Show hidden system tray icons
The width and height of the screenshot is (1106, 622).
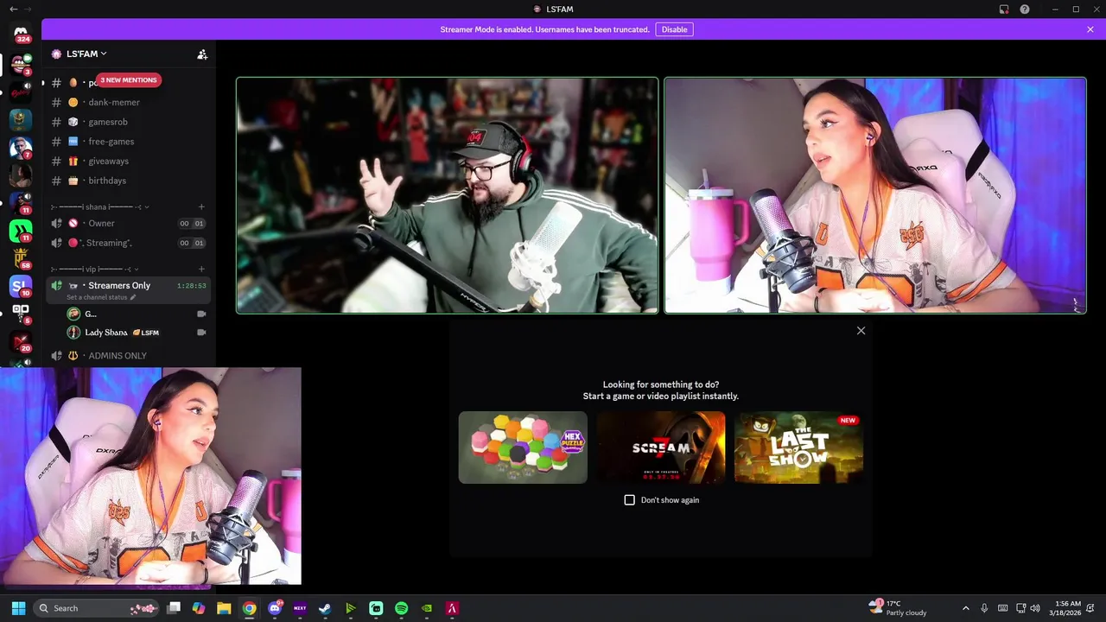(965, 608)
